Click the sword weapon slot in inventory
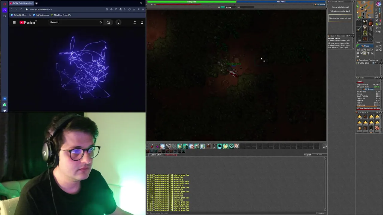The width and height of the screenshot is (383, 215). coord(359,29)
